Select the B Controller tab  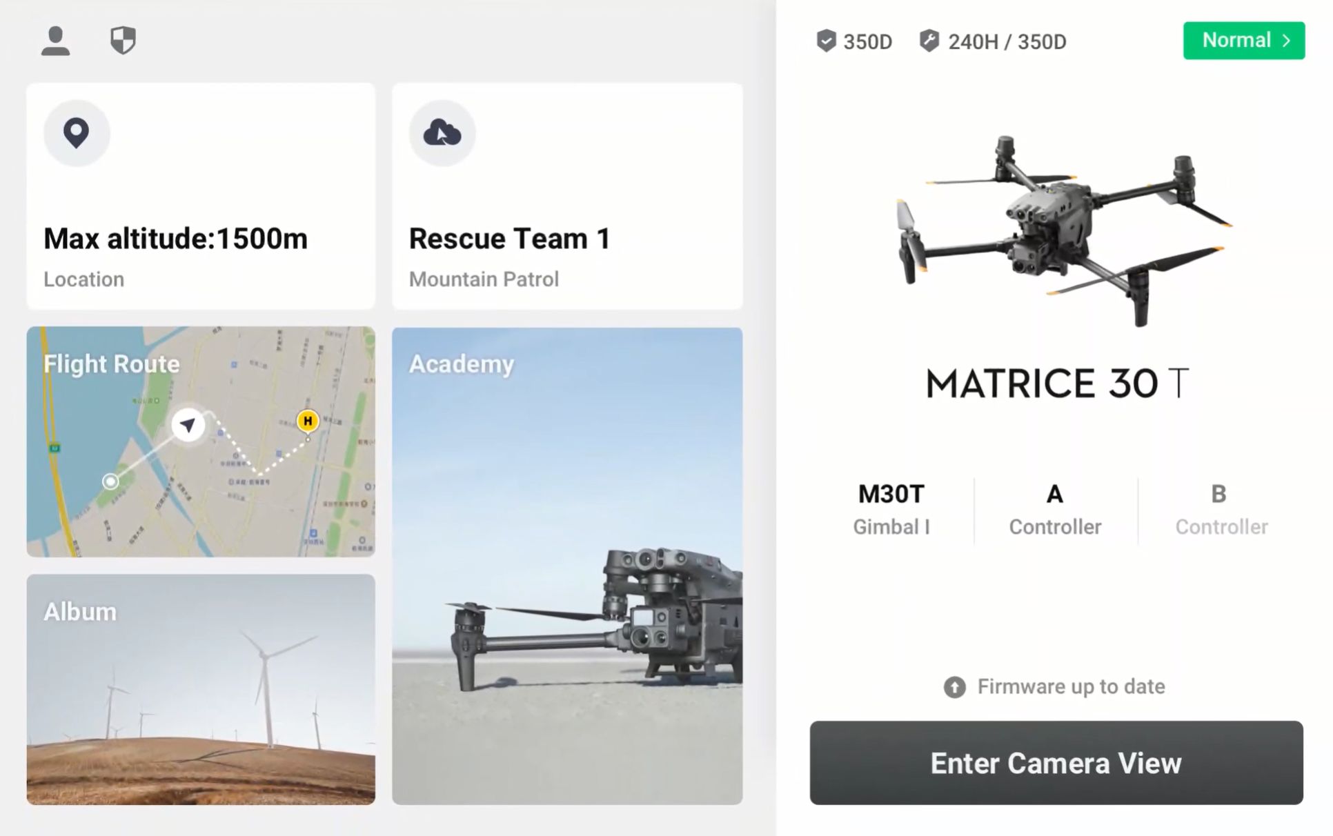point(1221,510)
